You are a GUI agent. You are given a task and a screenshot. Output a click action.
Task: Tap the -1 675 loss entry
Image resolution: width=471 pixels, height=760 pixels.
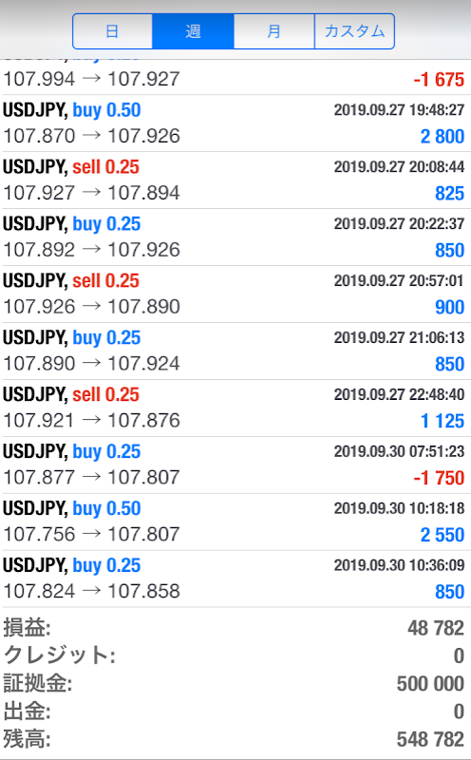pos(439,80)
